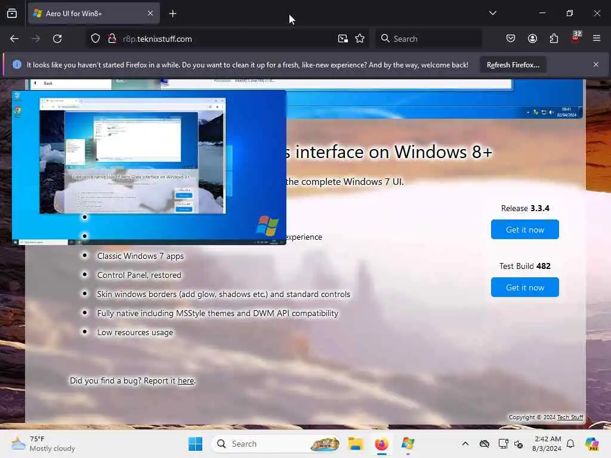611x458 pixels.
Task: Click the bug report 'here' link
Action: tap(186, 381)
